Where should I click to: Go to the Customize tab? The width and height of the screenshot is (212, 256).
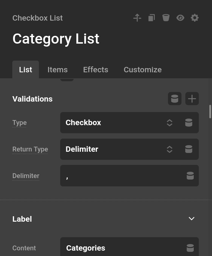[143, 69]
